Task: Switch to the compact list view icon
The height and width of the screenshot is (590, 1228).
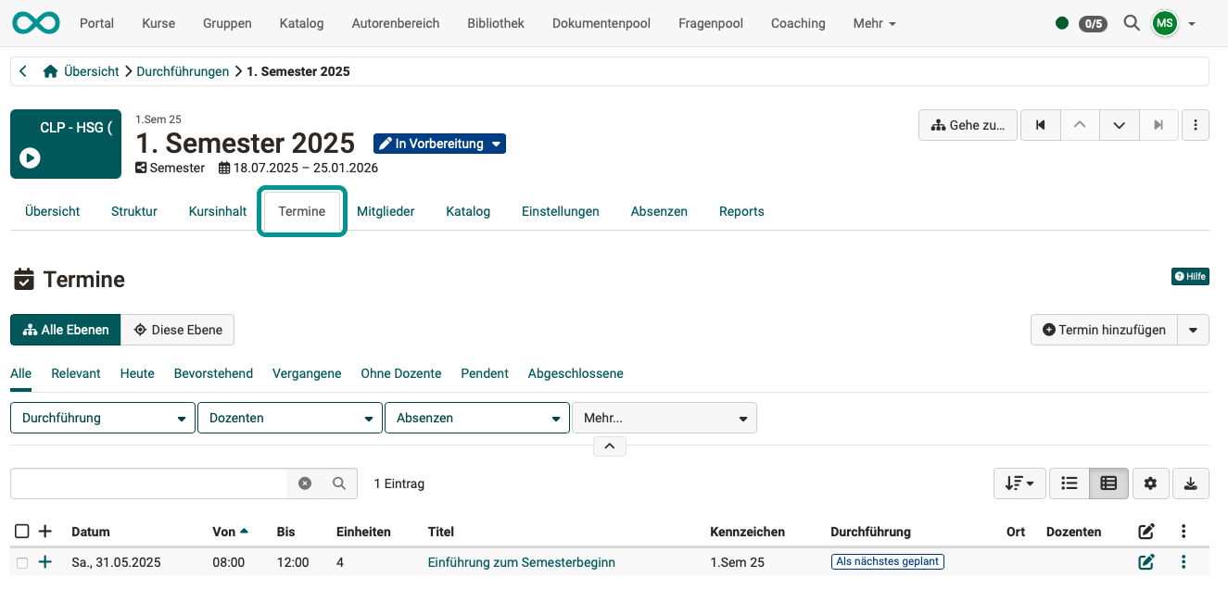Action: point(1069,483)
